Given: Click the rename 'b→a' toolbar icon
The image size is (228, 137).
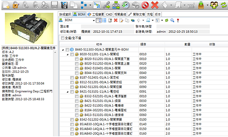Looking at the screenshot, I should point(97,5).
